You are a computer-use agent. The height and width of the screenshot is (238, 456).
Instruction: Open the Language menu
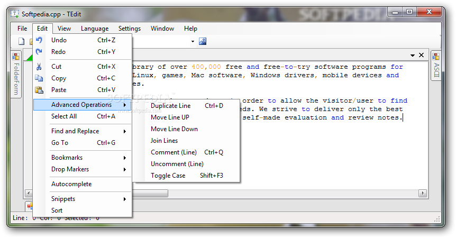pos(95,29)
